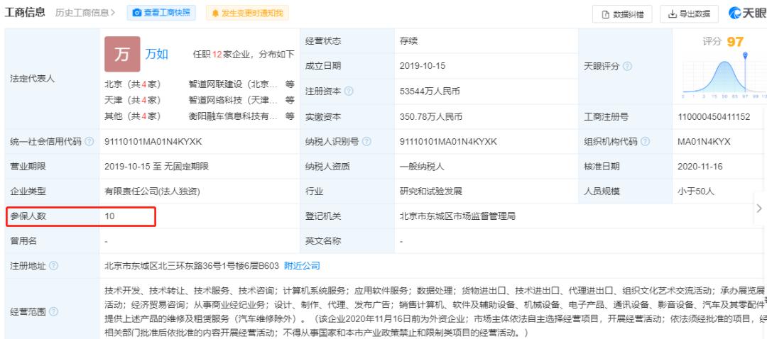
Task: Click 天津（共4家）text
Action: [x=133, y=100]
